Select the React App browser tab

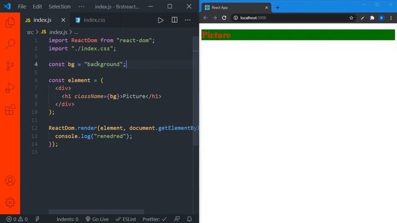tap(236, 7)
